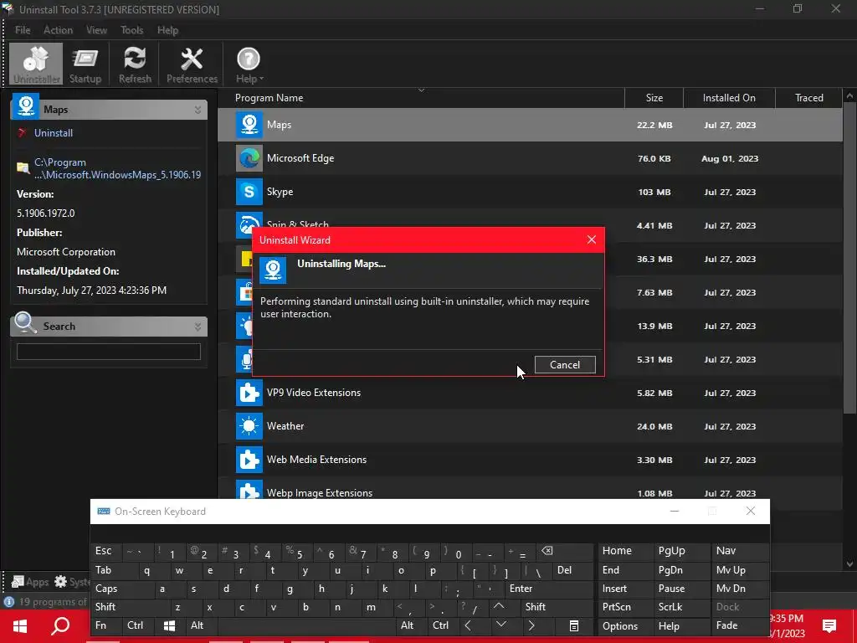Click the Maps icon in Uninstall Wizard
The height and width of the screenshot is (643, 857).
[x=273, y=270]
